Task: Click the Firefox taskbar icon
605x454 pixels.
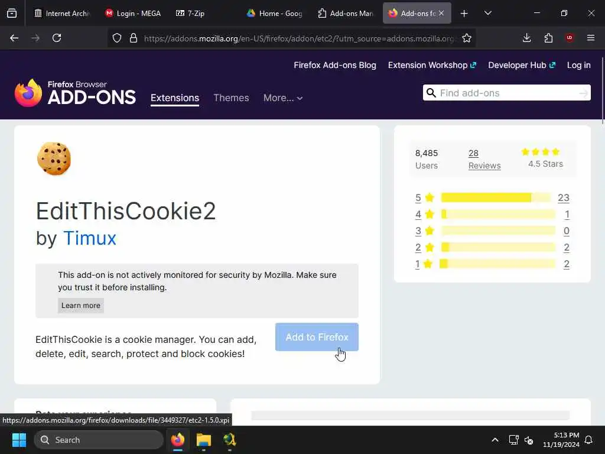Action: tap(178, 440)
